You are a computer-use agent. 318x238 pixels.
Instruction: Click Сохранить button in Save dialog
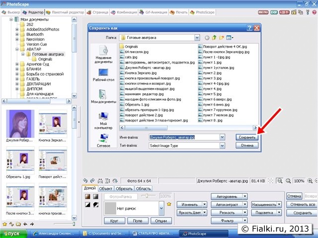(x=247, y=137)
